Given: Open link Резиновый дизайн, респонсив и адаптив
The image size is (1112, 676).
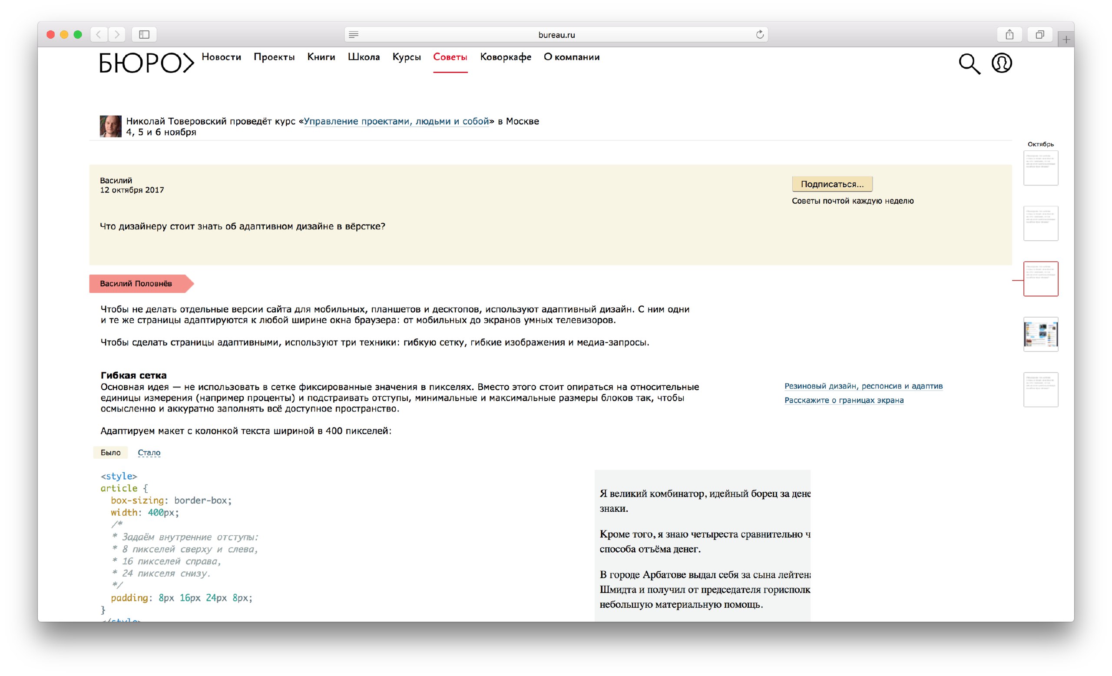Looking at the screenshot, I should pos(863,386).
